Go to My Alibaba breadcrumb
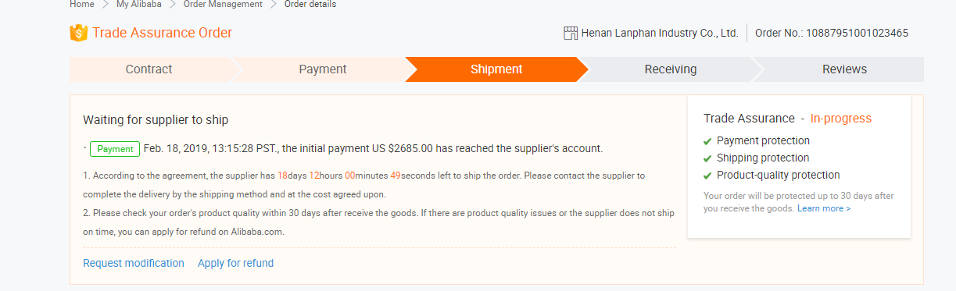956x291 pixels. [140, 5]
